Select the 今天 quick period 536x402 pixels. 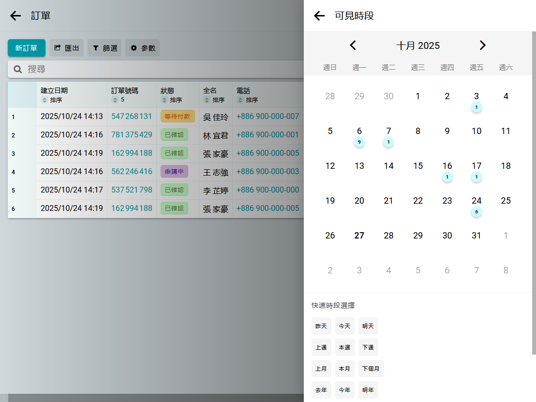[x=344, y=326]
